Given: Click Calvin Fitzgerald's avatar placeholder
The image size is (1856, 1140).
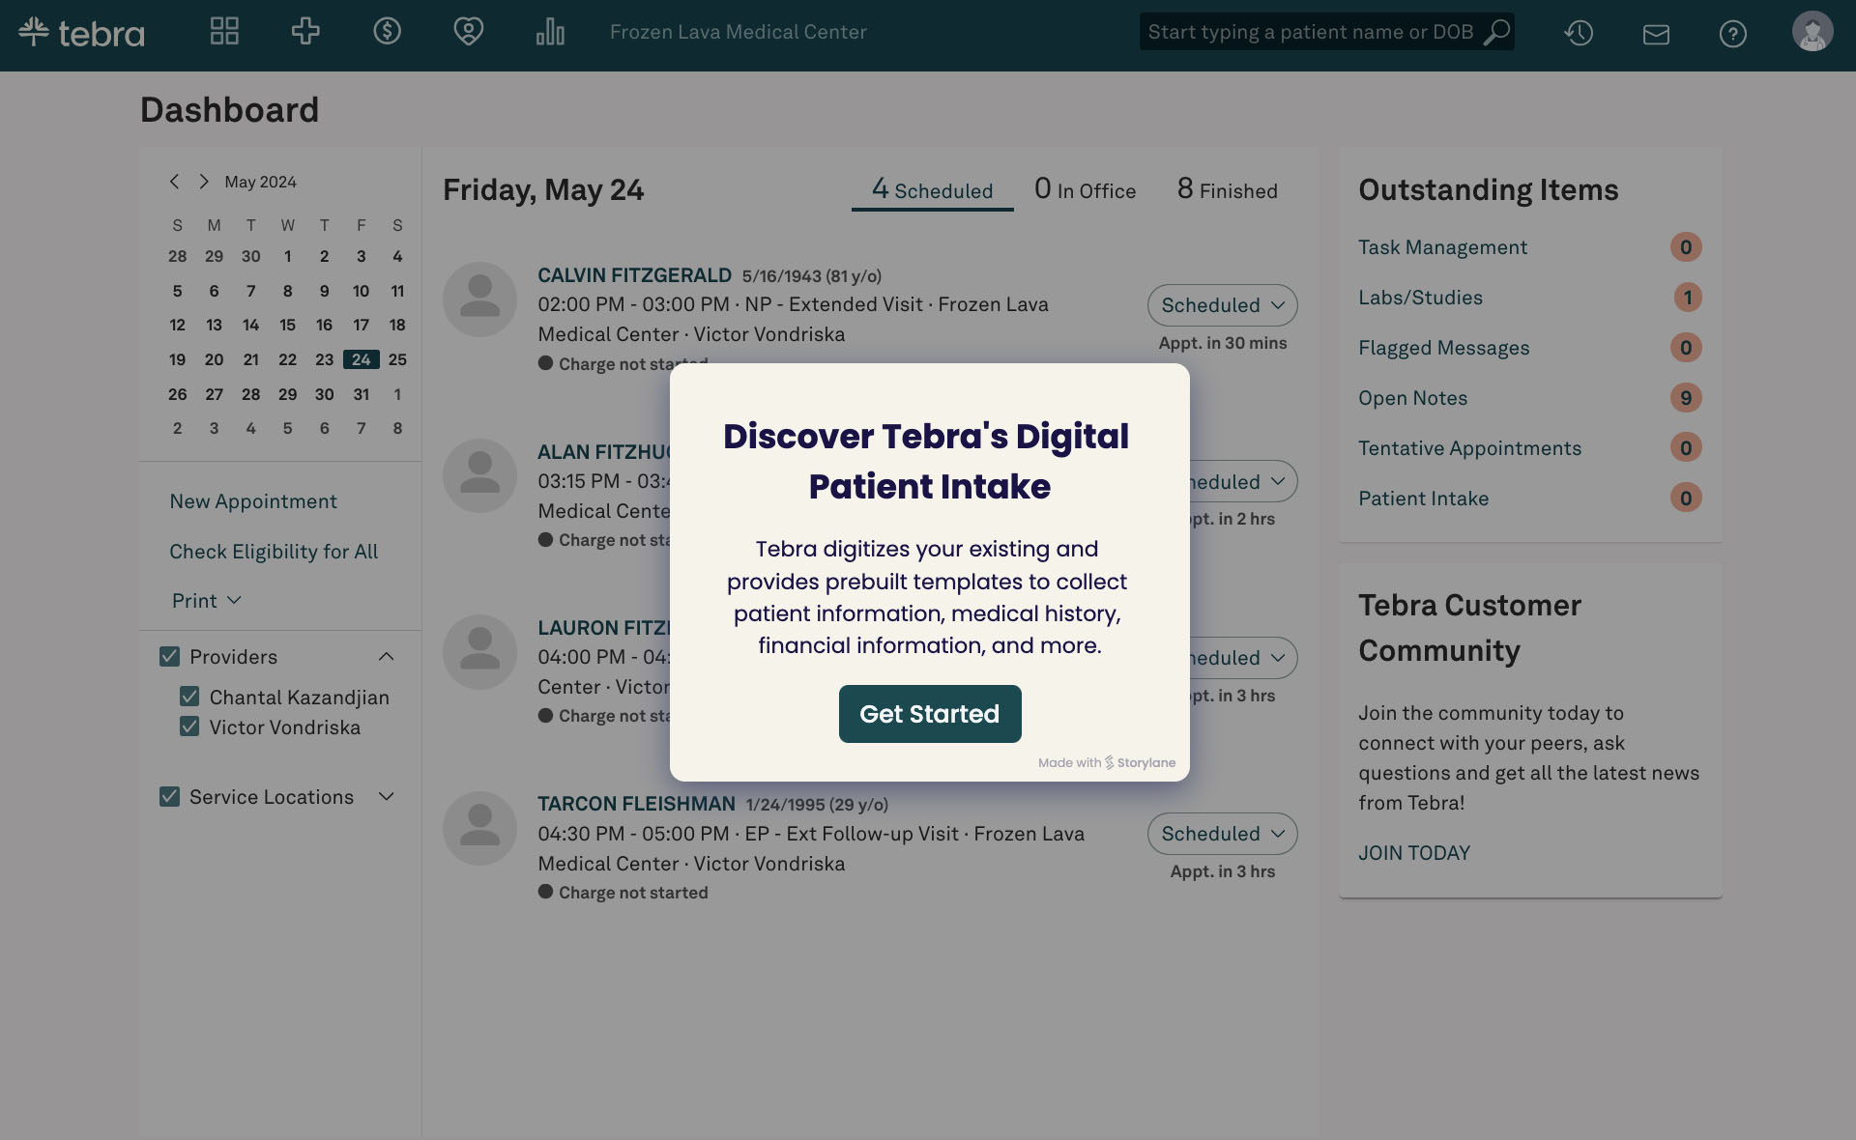Looking at the screenshot, I should 479,299.
